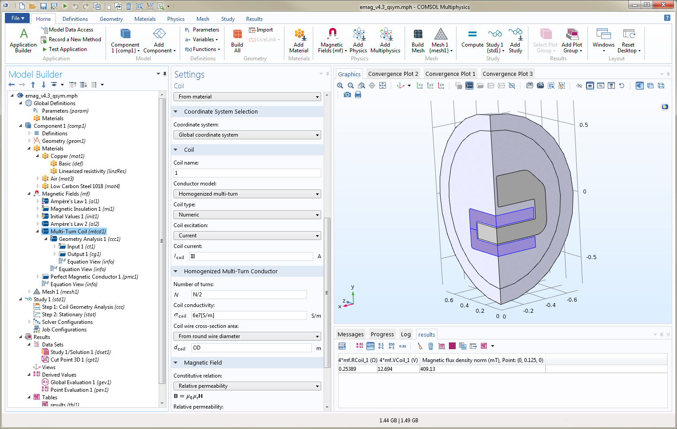
Task: Delete the results table with trash icon
Action: [x=430, y=346]
